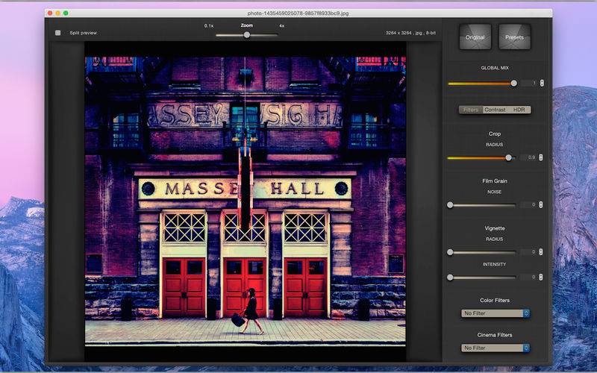Viewport: 597px width, 373px height.
Task: Click the Global Mix slider knob
Action: point(513,84)
